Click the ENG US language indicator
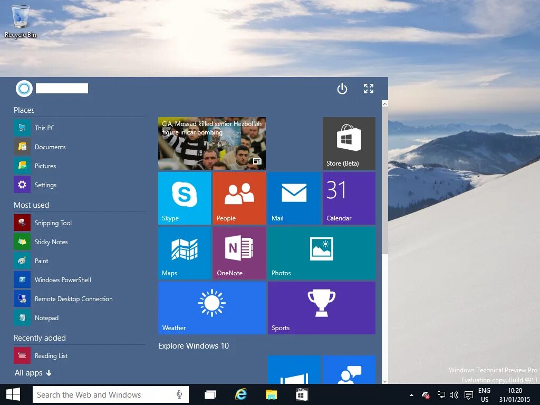Viewport: 540px width, 405px height. 484,394
